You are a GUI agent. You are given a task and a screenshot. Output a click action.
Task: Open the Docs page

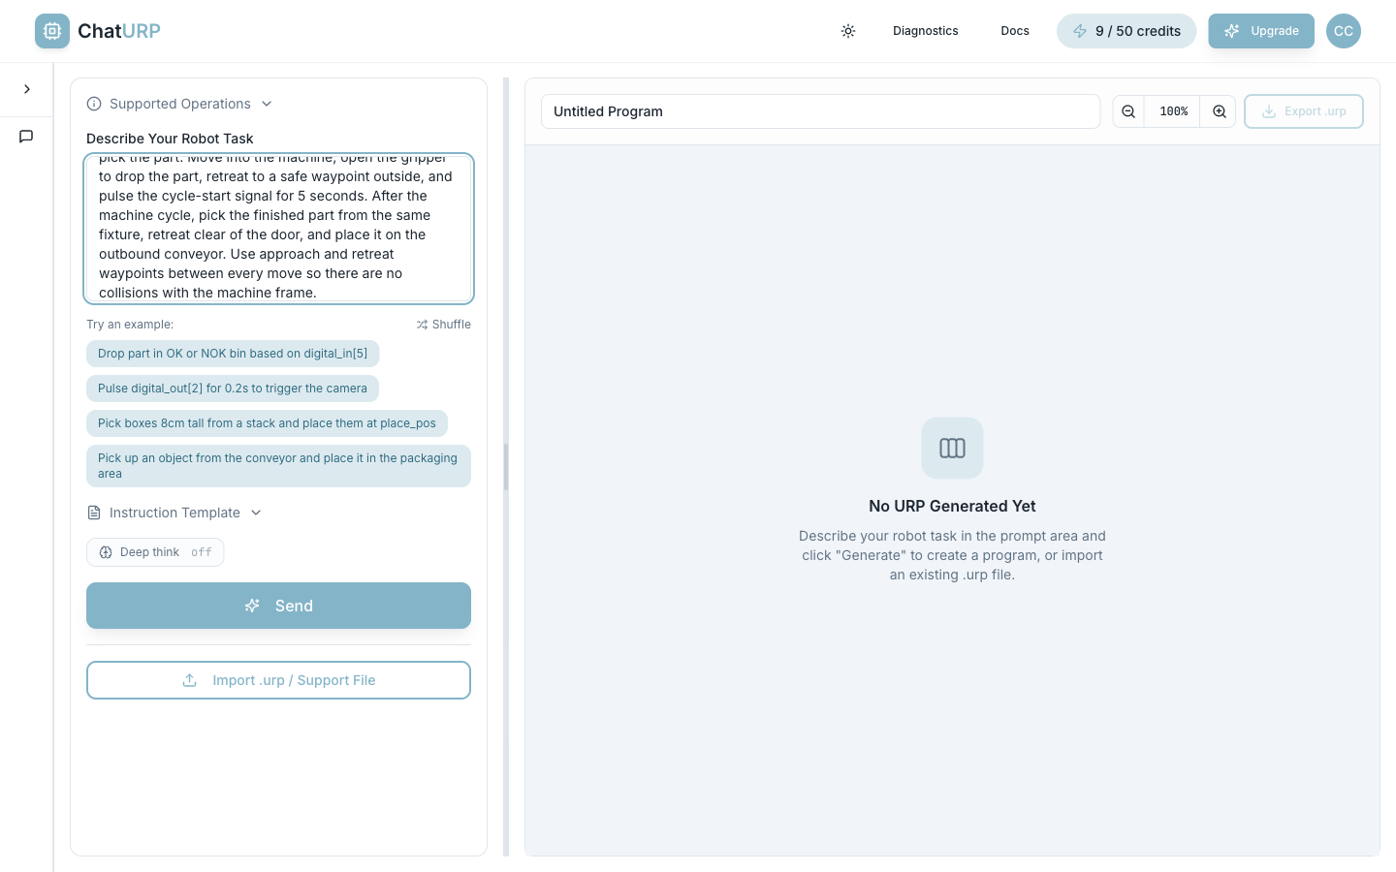coord(1015,31)
